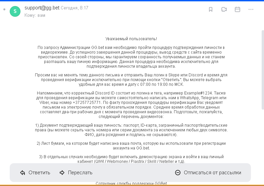The image size is (264, 186).
Task: Click the green sender avatar S
Action: pyautogui.click(x=15, y=11)
